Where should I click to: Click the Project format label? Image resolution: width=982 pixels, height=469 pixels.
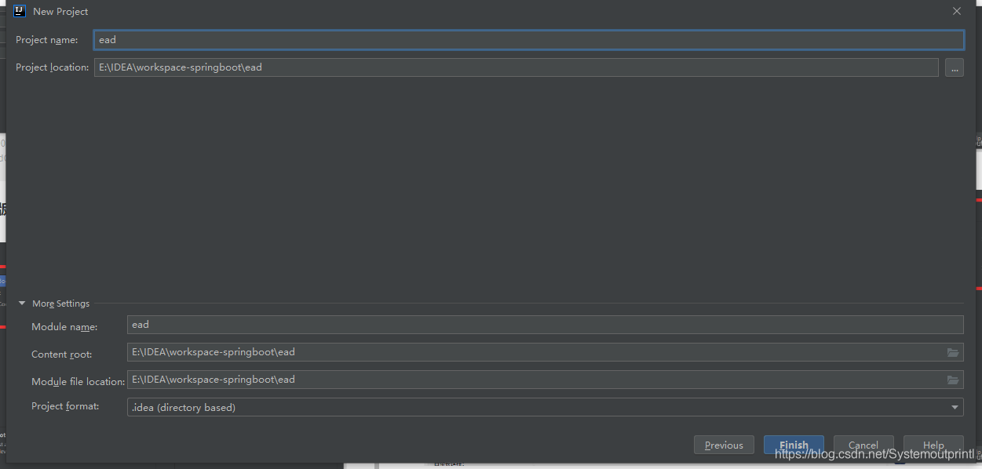65,406
